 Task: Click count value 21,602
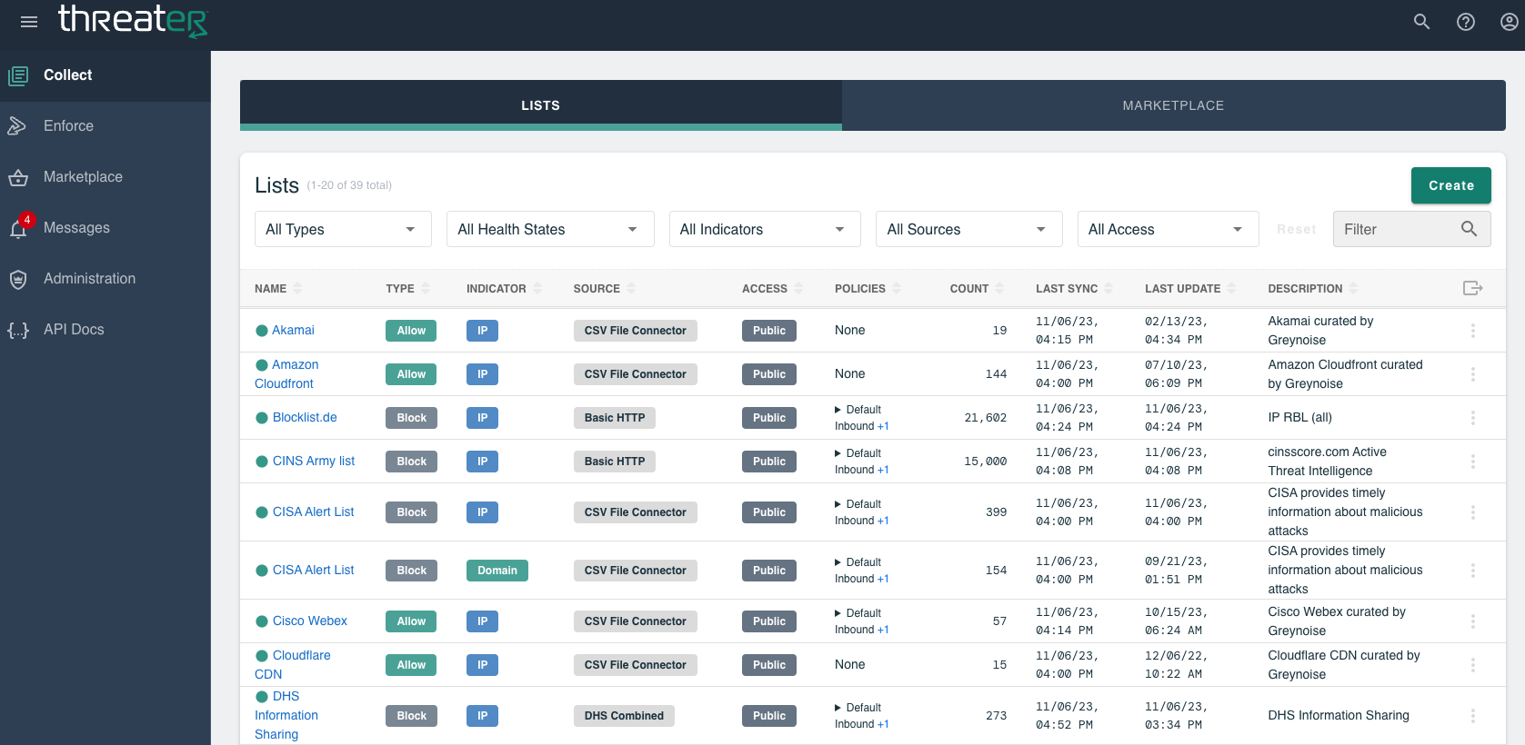(x=986, y=418)
